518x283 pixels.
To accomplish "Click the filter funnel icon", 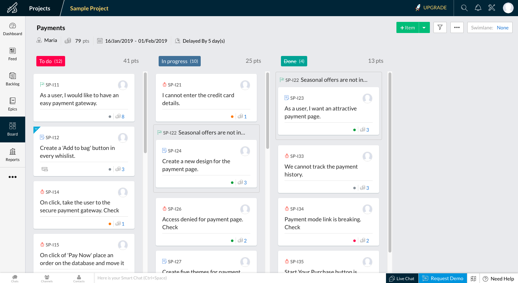I will pyautogui.click(x=440, y=28).
